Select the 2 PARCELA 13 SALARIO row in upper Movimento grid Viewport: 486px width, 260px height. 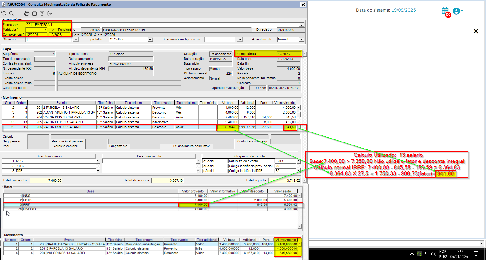[149, 108]
